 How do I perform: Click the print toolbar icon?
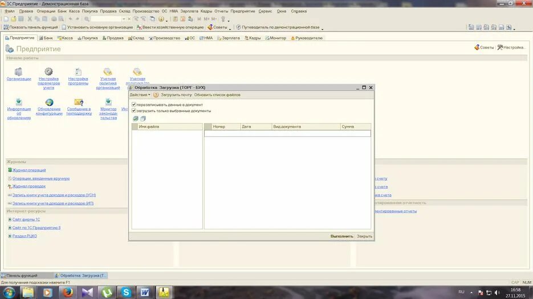[x=54, y=19]
